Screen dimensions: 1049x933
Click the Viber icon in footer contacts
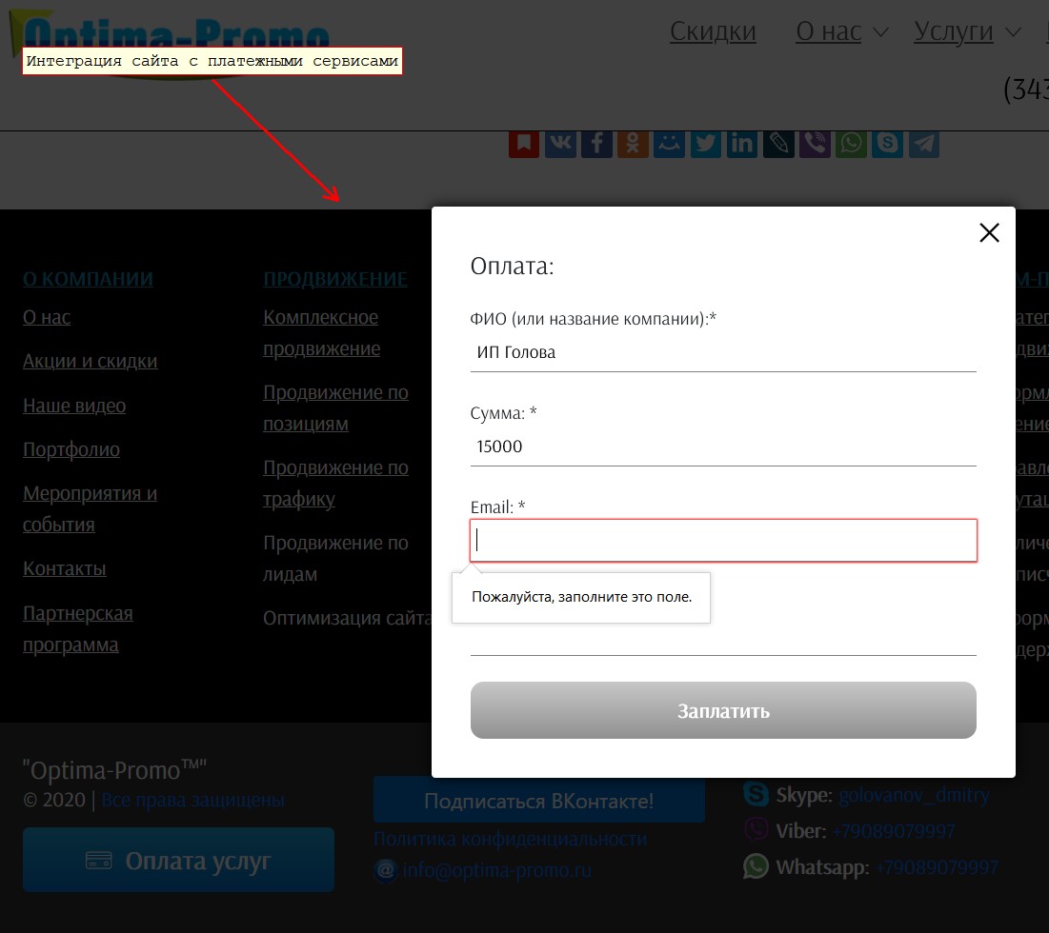pyautogui.click(x=756, y=829)
